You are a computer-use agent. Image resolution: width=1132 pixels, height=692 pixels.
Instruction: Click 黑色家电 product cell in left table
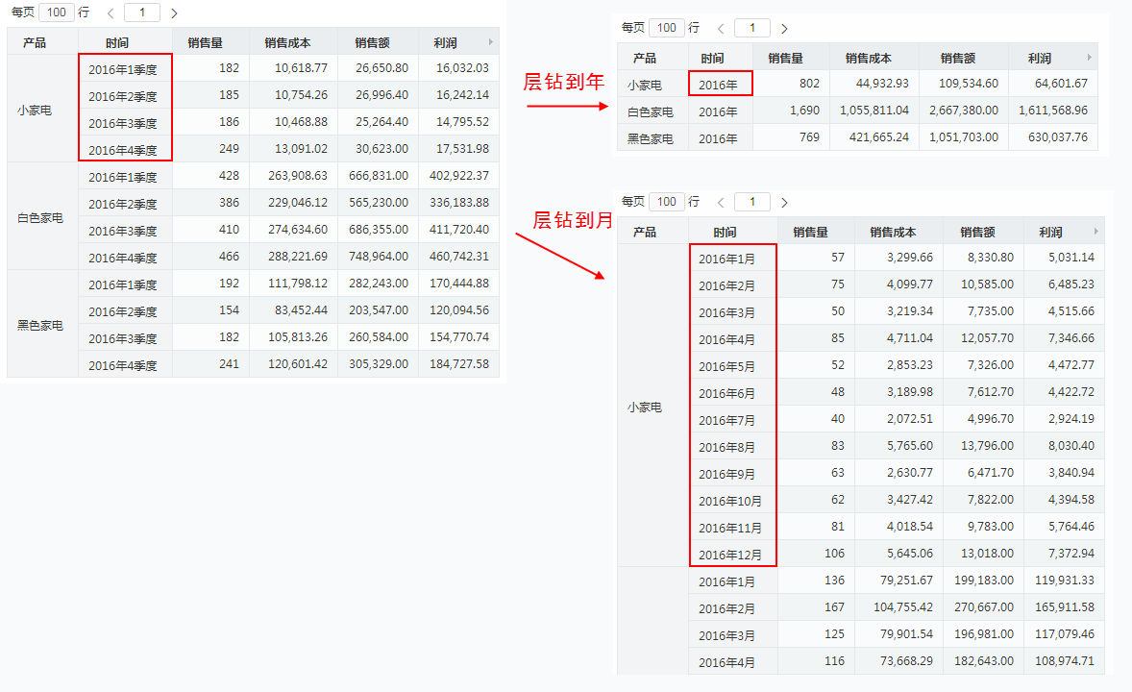[40, 325]
